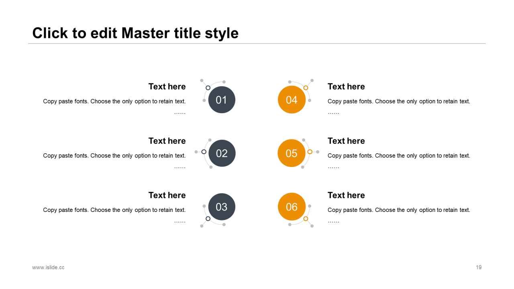Click the small orange ring above 04

coord(306,88)
